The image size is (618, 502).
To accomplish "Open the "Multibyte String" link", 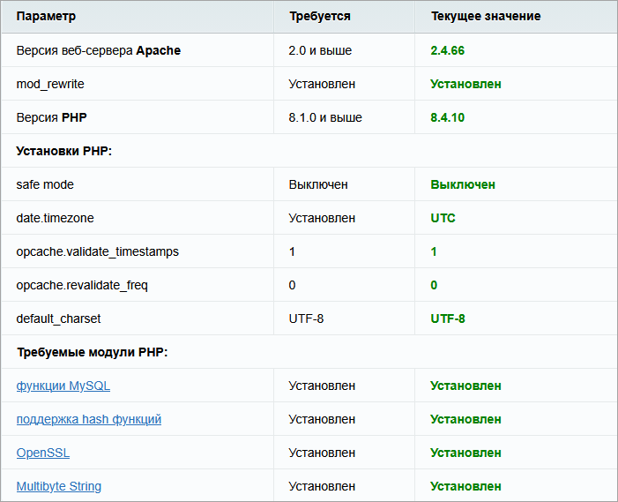I will pyautogui.click(x=58, y=486).
